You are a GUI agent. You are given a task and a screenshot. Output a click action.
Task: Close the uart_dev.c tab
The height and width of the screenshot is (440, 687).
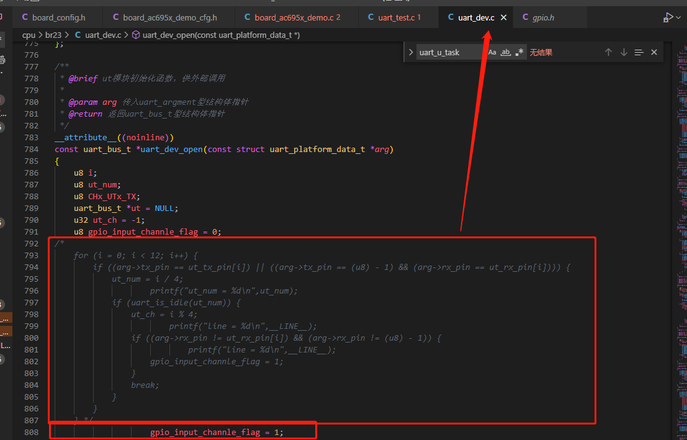point(503,17)
